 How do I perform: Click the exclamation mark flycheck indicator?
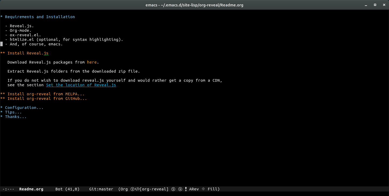[186, 189]
